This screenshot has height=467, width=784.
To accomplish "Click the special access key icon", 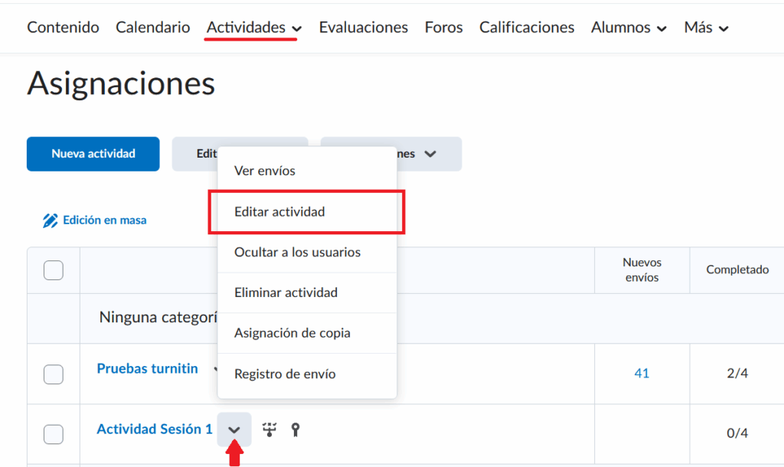I will 296,429.
